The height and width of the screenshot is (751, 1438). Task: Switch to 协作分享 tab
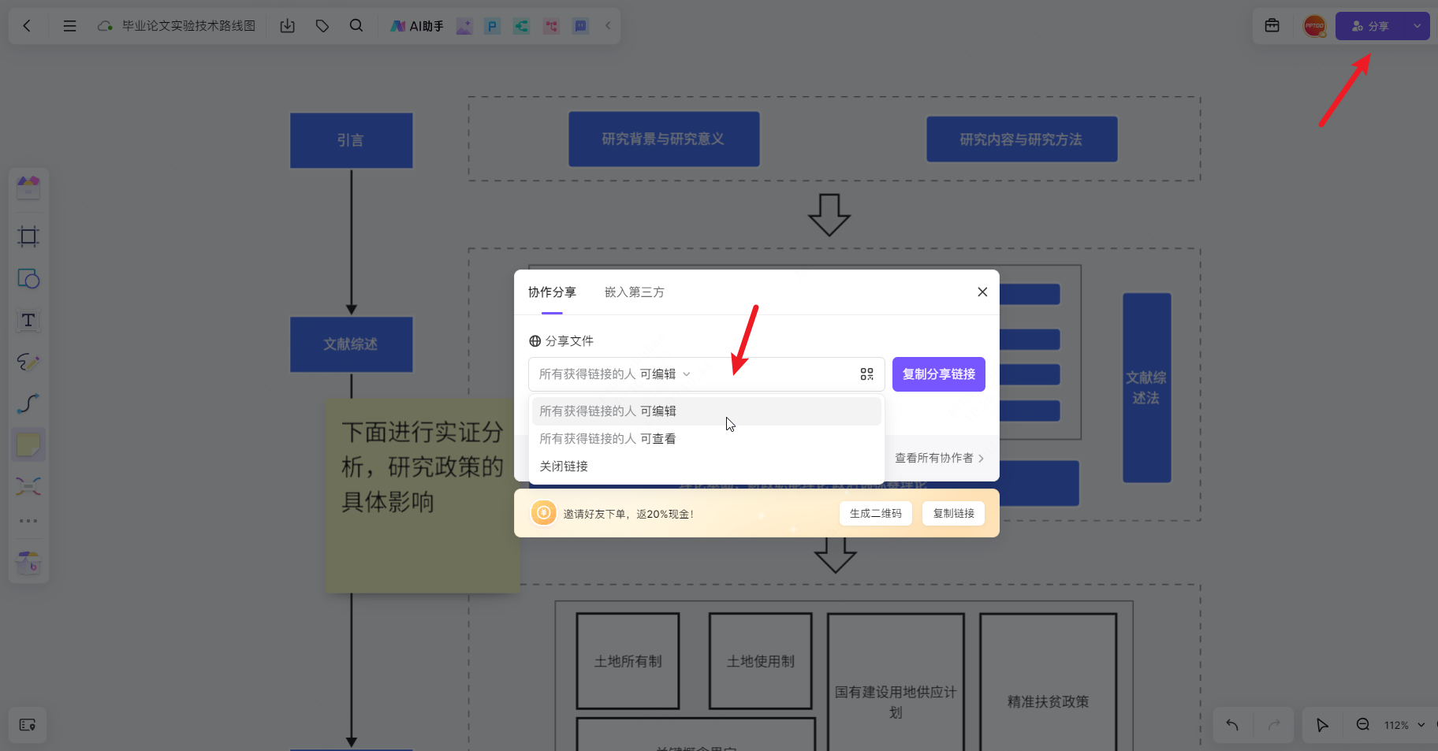pos(552,292)
